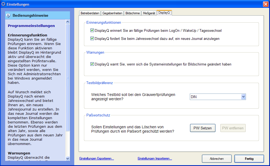Click the 'Welches Testbild soll' question text
The width and height of the screenshot is (270, 166).
pyautogui.click(x=133, y=97)
